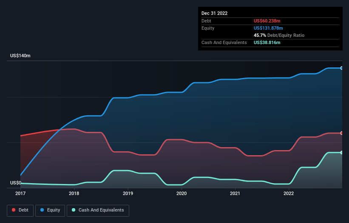Click the 2018 x-axis label
This screenshot has width=349, height=223.
tap(74, 193)
